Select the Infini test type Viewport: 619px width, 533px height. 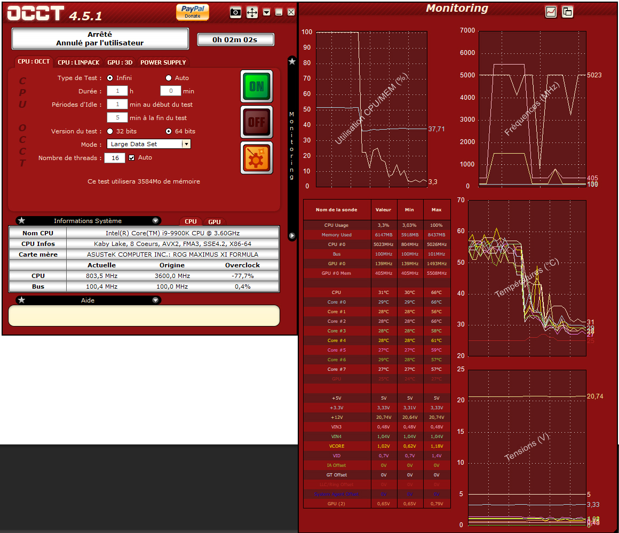(110, 78)
